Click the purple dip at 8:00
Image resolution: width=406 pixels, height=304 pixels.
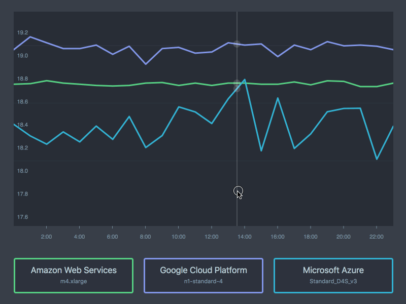point(146,65)
